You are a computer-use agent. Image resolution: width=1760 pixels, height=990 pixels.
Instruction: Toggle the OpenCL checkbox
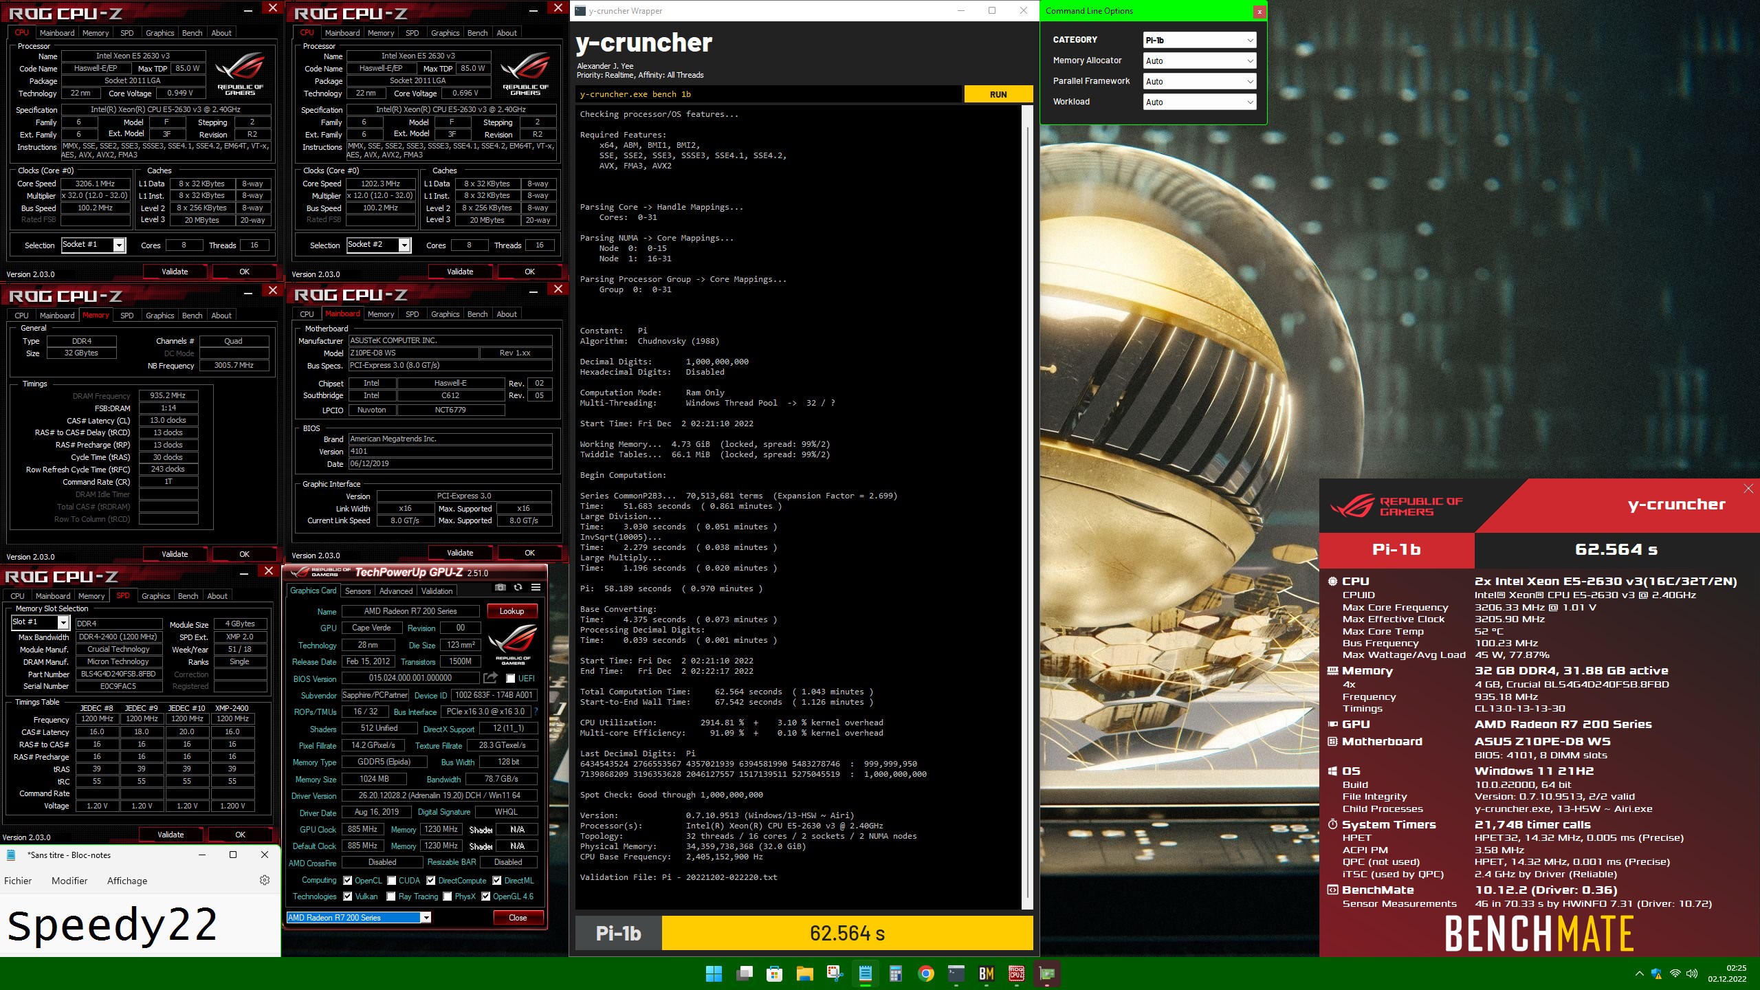pos(348,881)
